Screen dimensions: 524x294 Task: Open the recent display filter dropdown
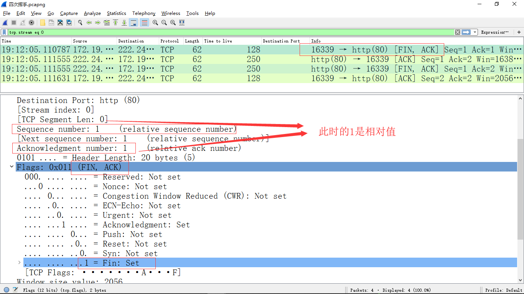click(x=475, y=32)
